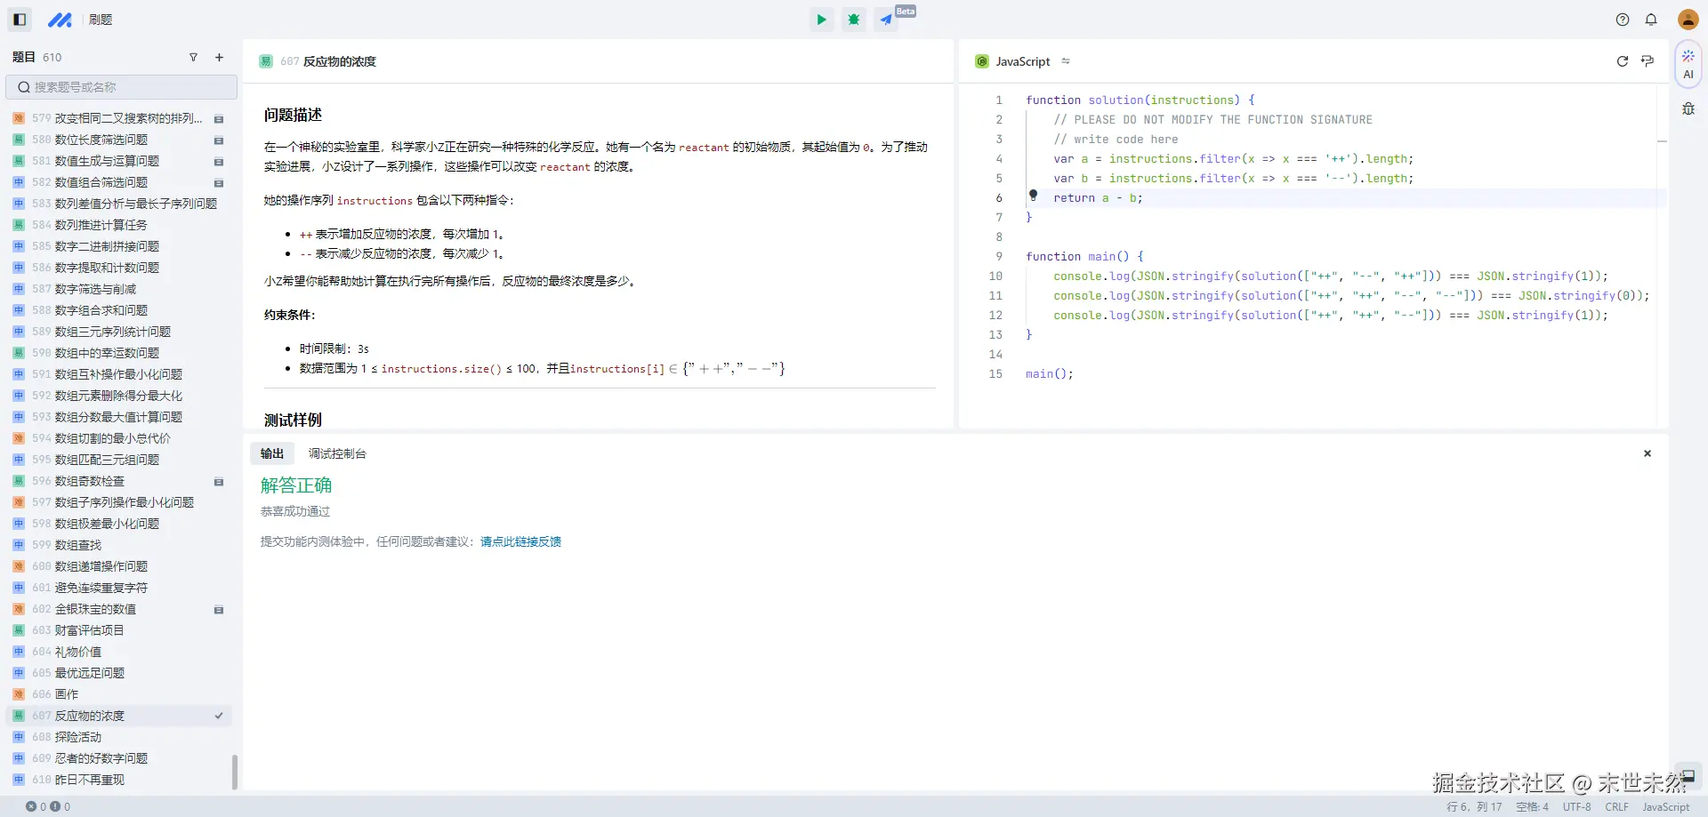Toggle the bug report icon on the right edge

click(x=1688, y=108)
